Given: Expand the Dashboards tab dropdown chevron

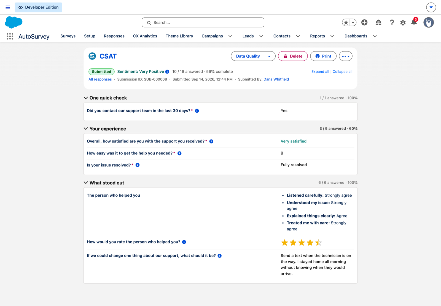Looking at the screenshot, I should point(375,36).
